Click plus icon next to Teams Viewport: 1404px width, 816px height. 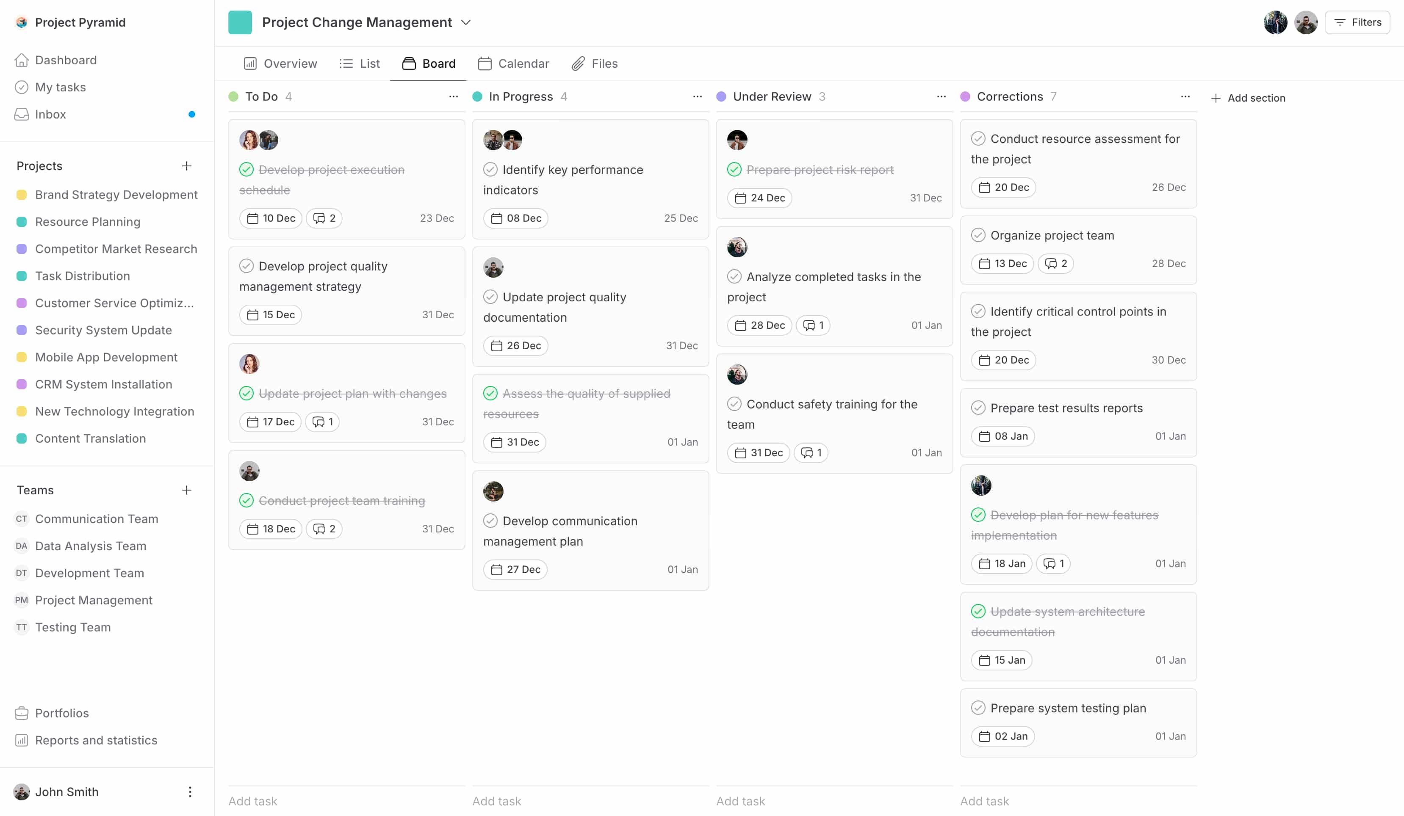[187, 490]
